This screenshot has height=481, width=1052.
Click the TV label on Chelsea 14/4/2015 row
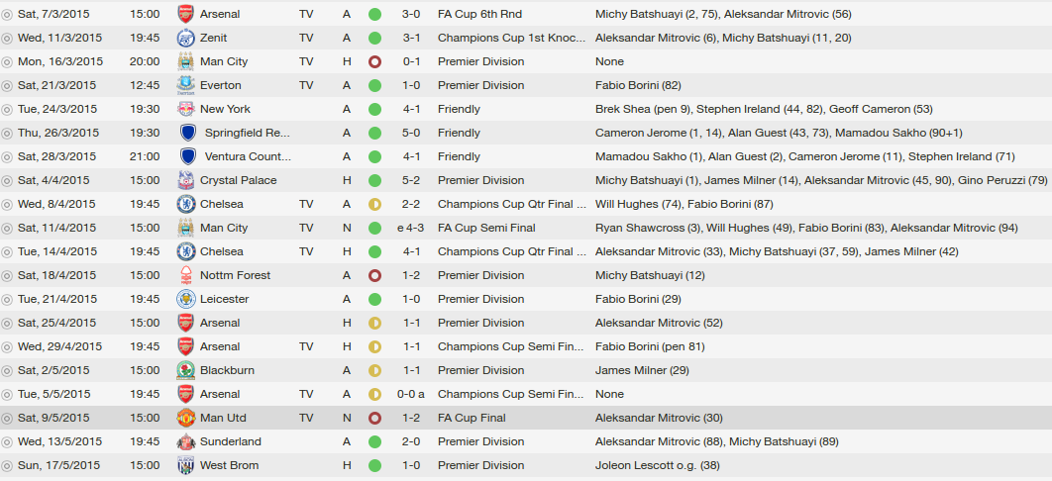[x=306, y=252]
